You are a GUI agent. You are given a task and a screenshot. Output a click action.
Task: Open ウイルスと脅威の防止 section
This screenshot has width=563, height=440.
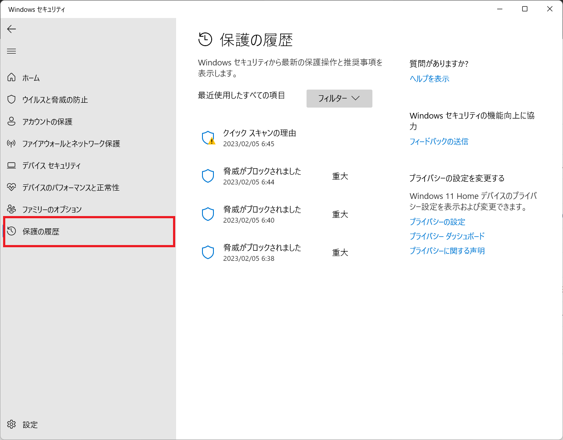[x=55, y=100]
